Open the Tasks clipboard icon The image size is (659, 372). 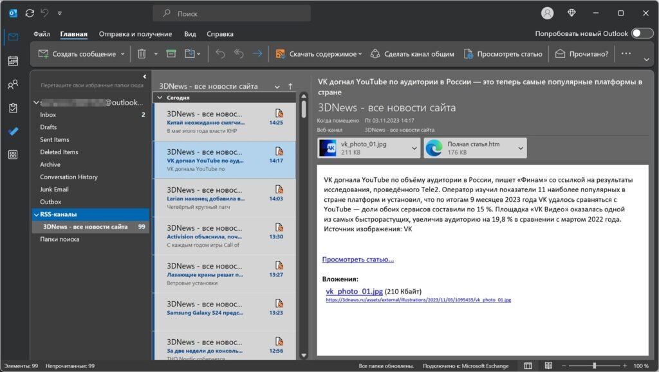(13, 108)
